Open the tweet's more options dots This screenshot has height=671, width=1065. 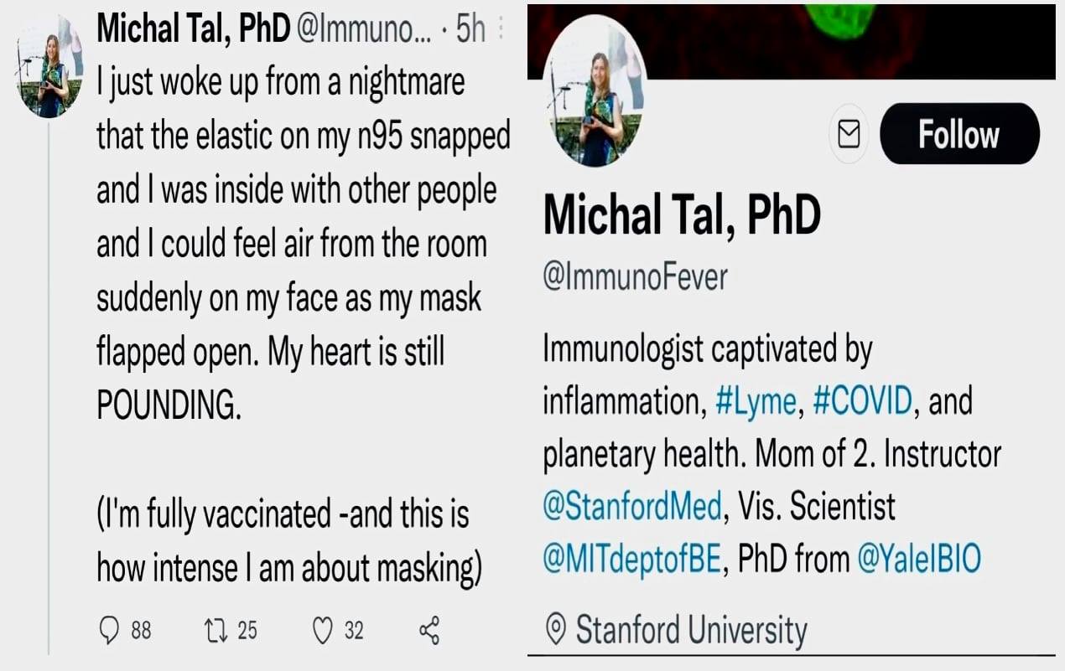coord(501,30)
